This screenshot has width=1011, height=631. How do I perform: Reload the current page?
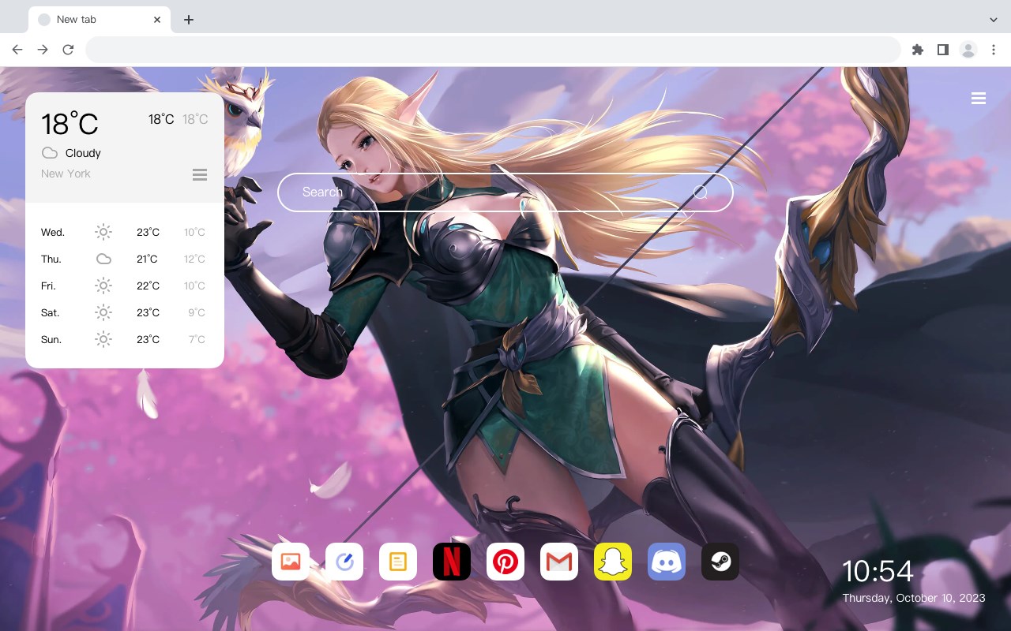click(x=68, y=50)
